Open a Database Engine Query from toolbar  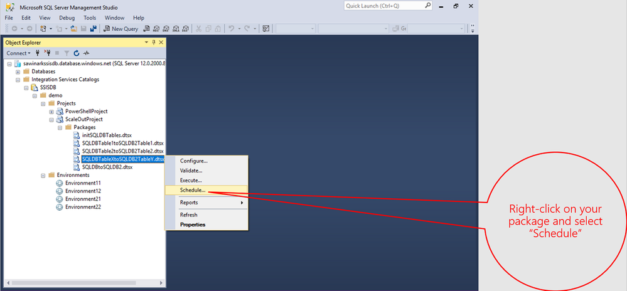147,29
